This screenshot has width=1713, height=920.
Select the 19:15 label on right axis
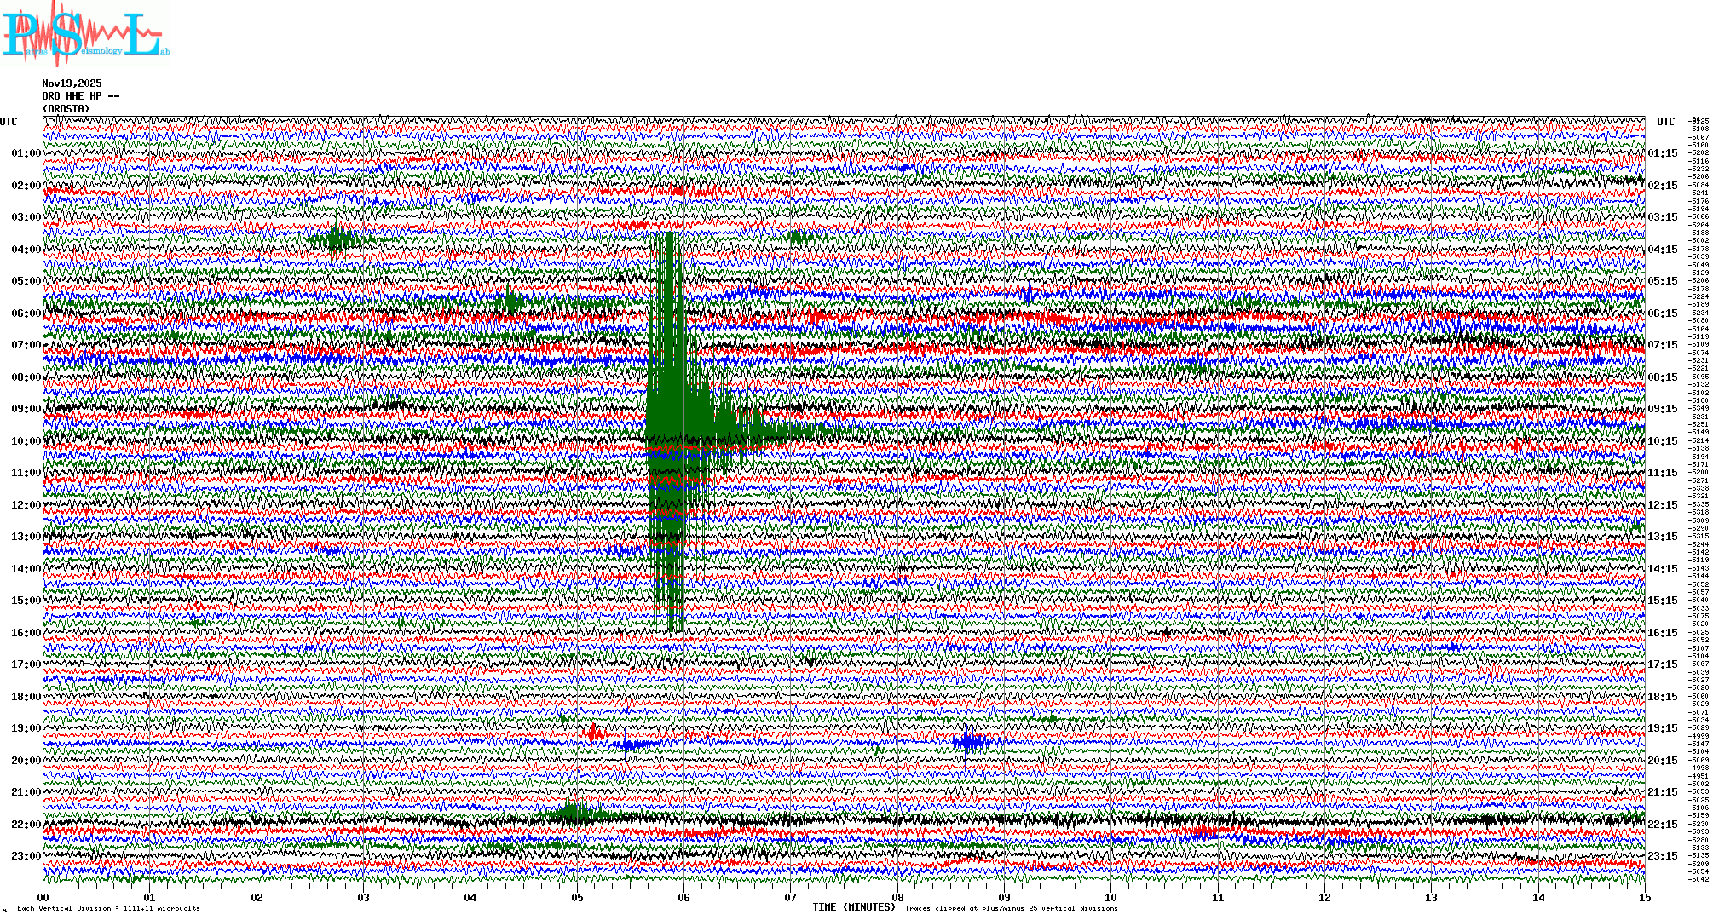point(1662,728)
